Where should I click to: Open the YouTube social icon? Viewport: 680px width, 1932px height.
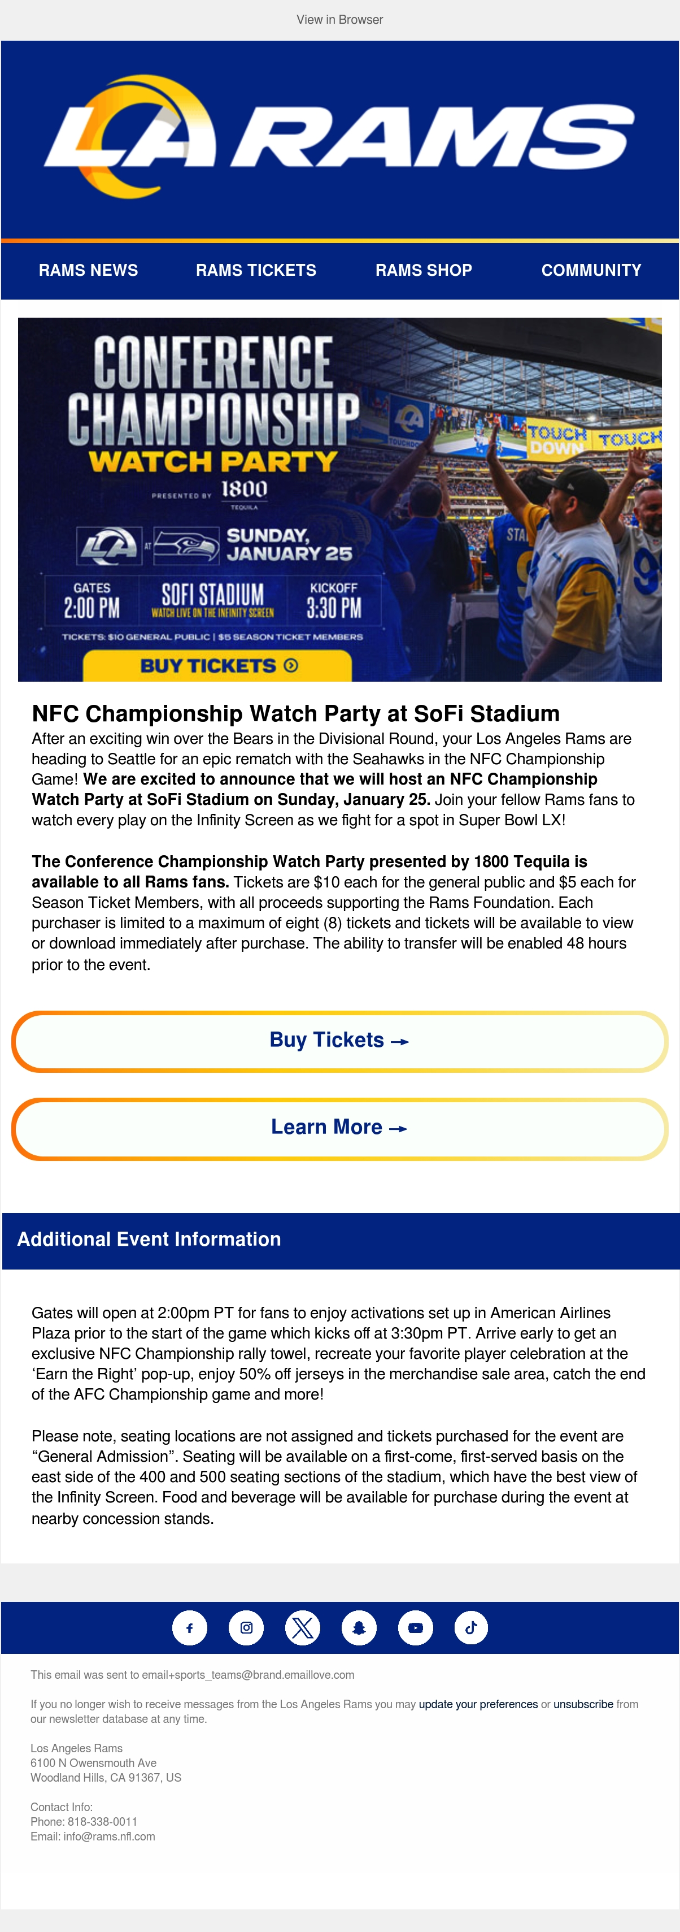[415, 1627]
